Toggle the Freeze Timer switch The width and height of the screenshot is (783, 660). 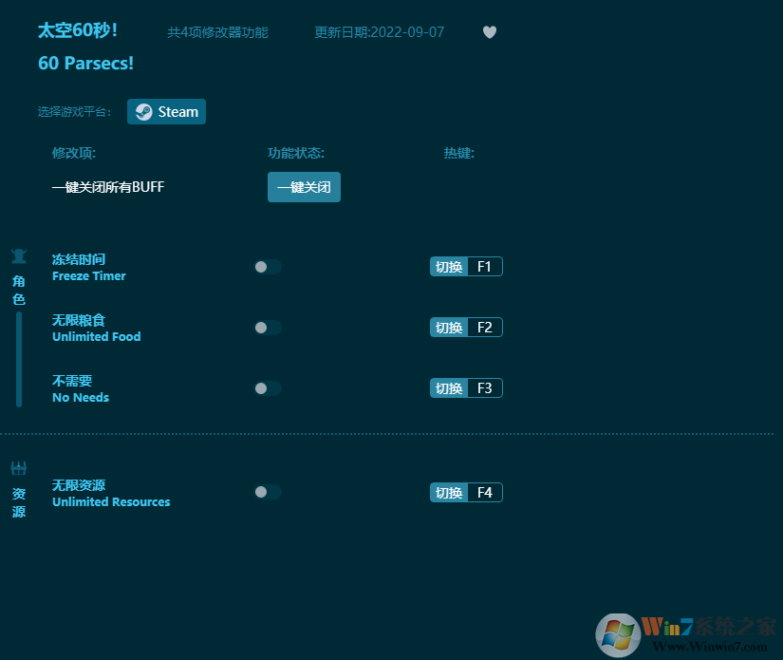click(x=268, y=267)
